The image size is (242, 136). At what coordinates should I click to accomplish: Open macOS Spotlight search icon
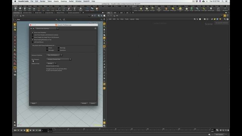tap(223, 1)
